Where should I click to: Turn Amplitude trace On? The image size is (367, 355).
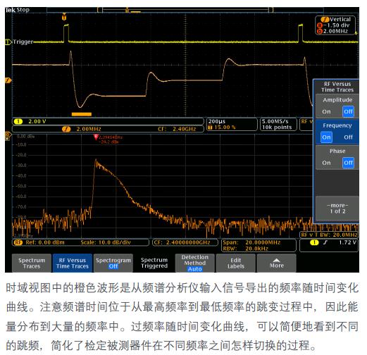coord(326,112)
